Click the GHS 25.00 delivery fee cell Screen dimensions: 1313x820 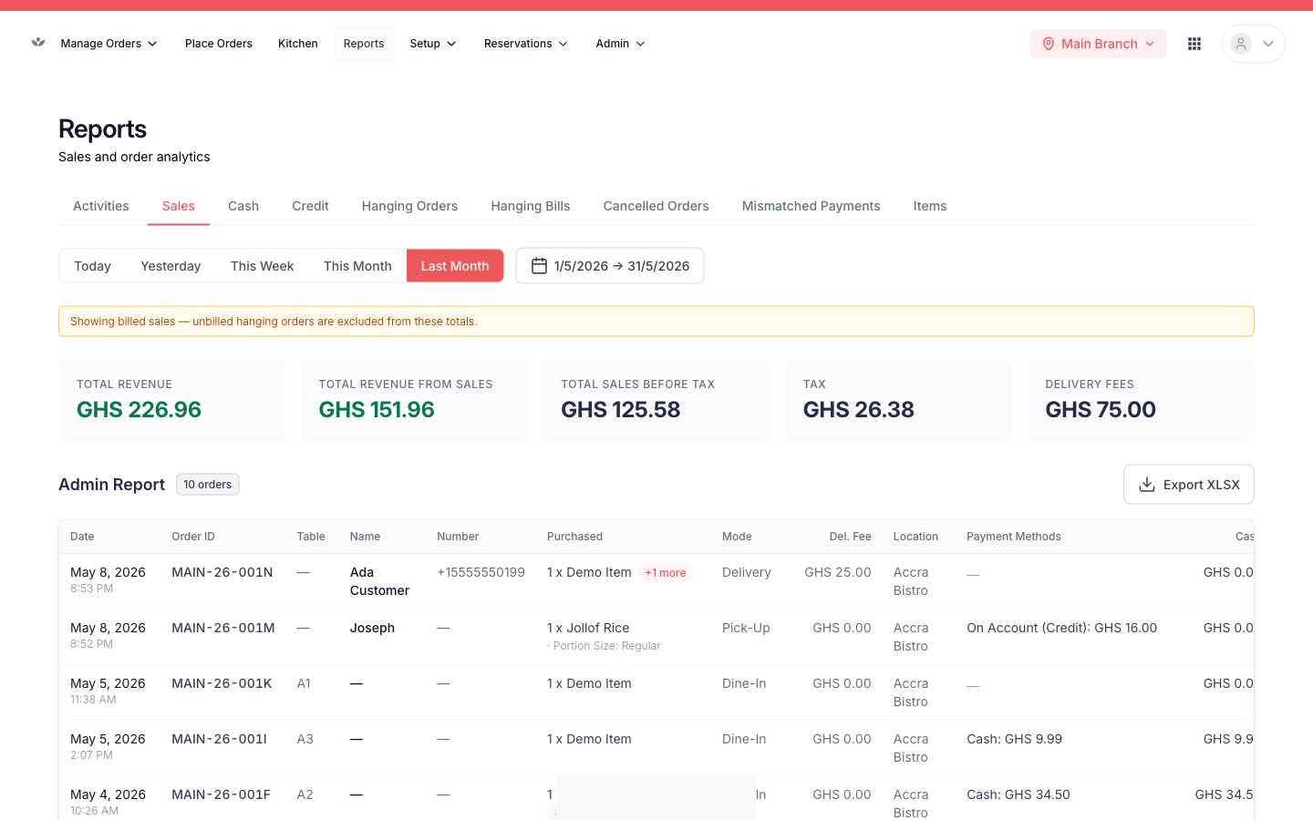(838, 572)
